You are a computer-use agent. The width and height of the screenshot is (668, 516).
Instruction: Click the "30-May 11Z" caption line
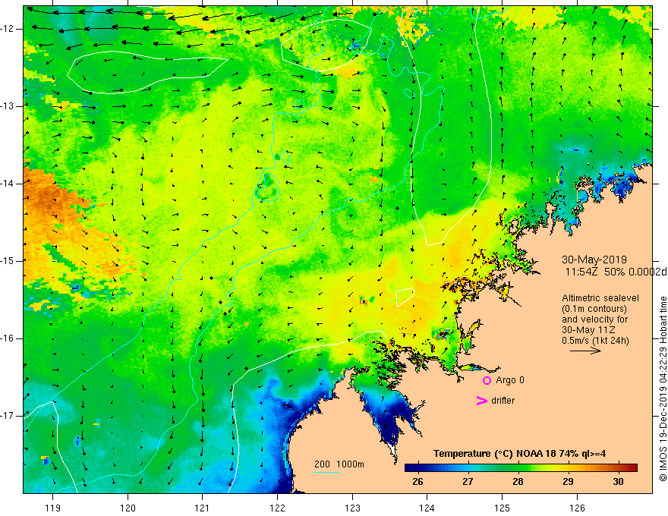tap(588, 330)
